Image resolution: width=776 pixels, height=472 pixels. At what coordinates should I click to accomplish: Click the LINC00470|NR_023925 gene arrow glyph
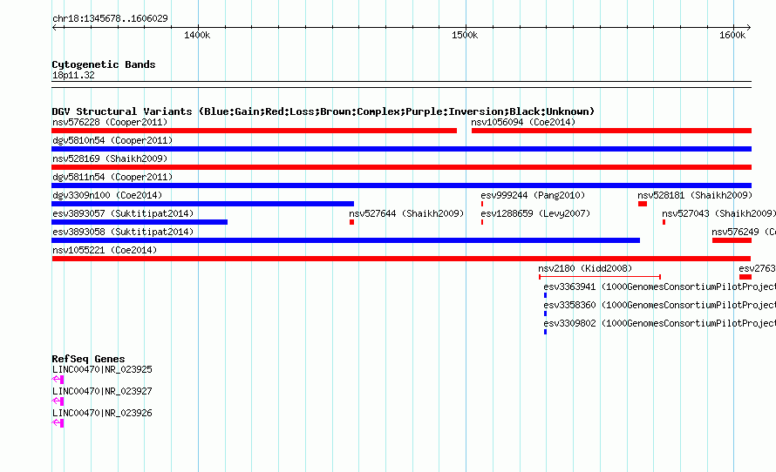pos(58,380)
